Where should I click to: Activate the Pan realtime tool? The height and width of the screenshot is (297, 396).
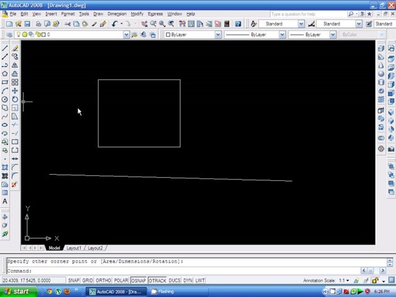tap(144, 24)
